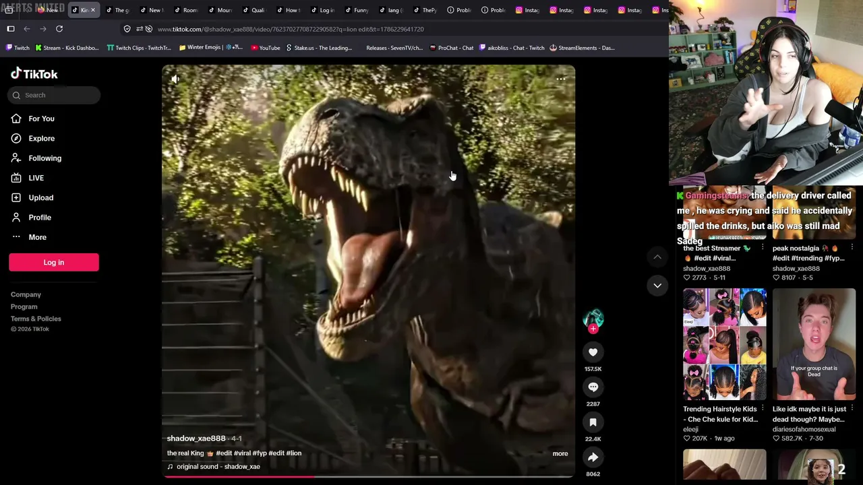
Task: Open 'aikobliss - Chat - Twitch' bookmark
Action: [512, 48]
